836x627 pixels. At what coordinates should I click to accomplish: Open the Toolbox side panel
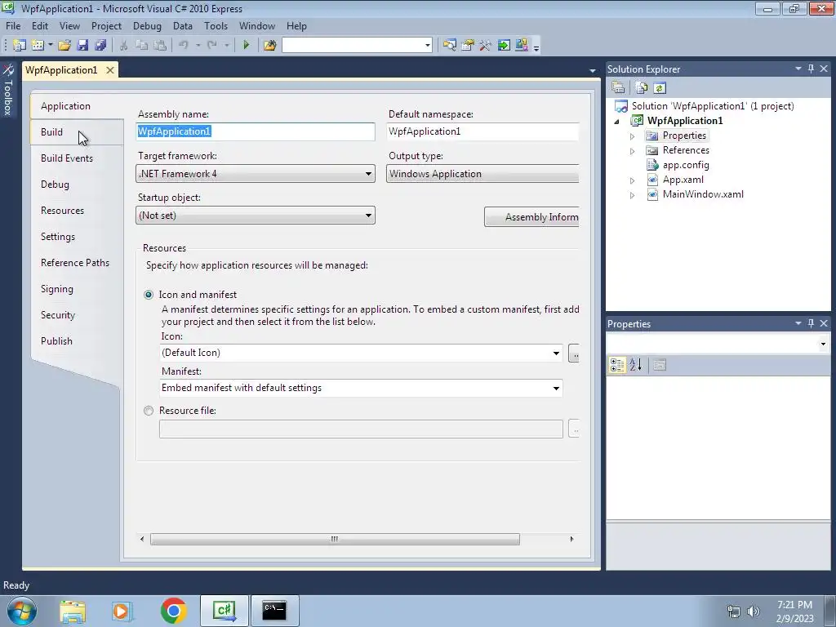coord(7,89)
